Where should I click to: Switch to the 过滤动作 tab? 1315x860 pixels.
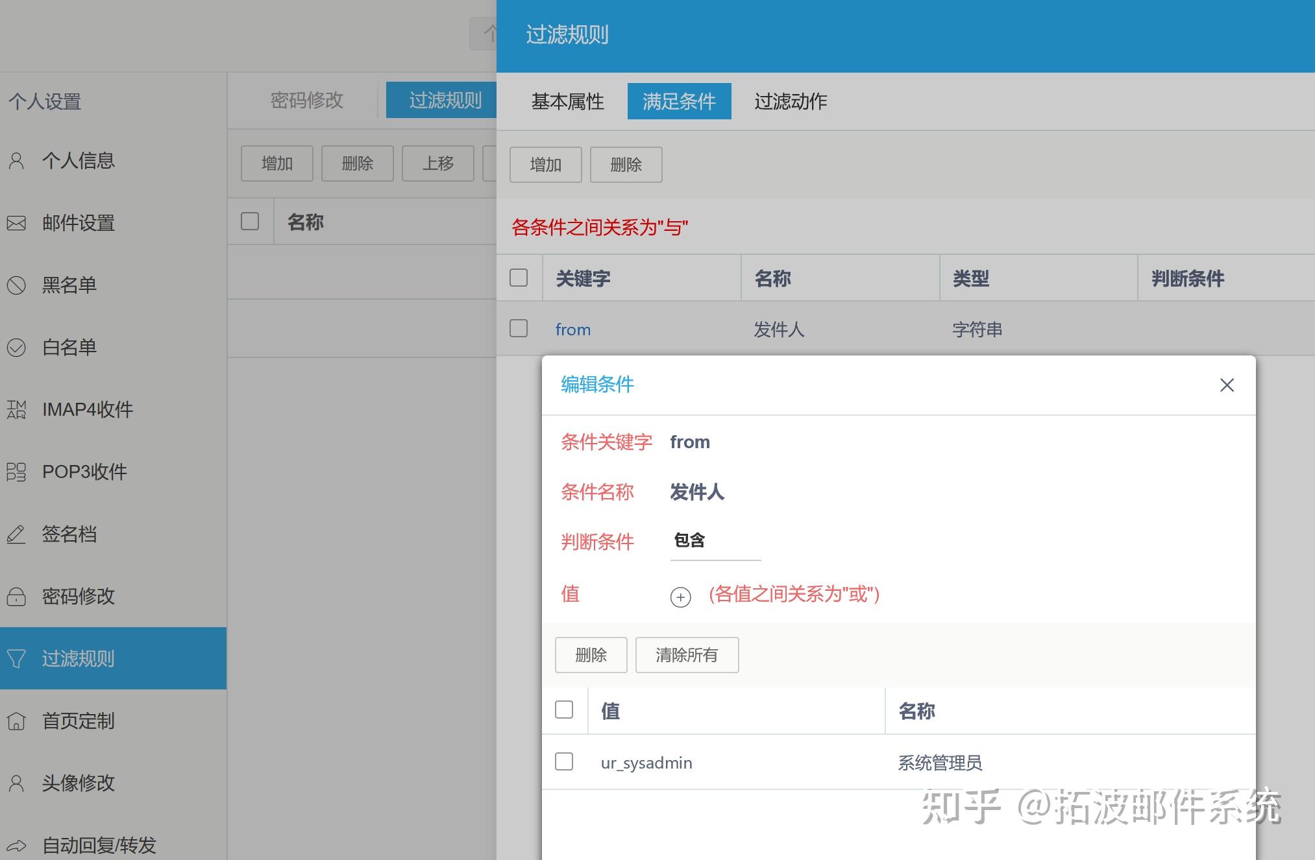click(791, 101)
